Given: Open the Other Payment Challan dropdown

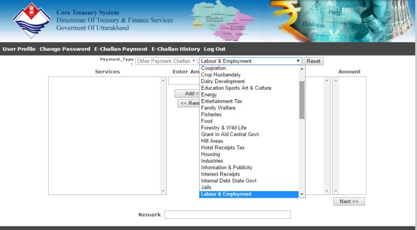Looking at the screenshot, I should [166, 61].
